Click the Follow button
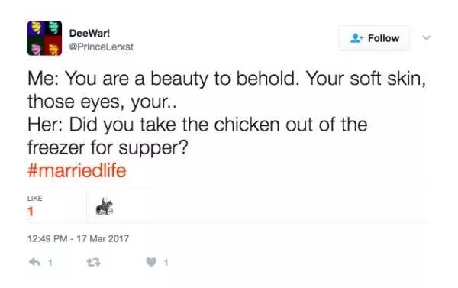The width and height of the screenshot is (458, 288). coord(374,38)
